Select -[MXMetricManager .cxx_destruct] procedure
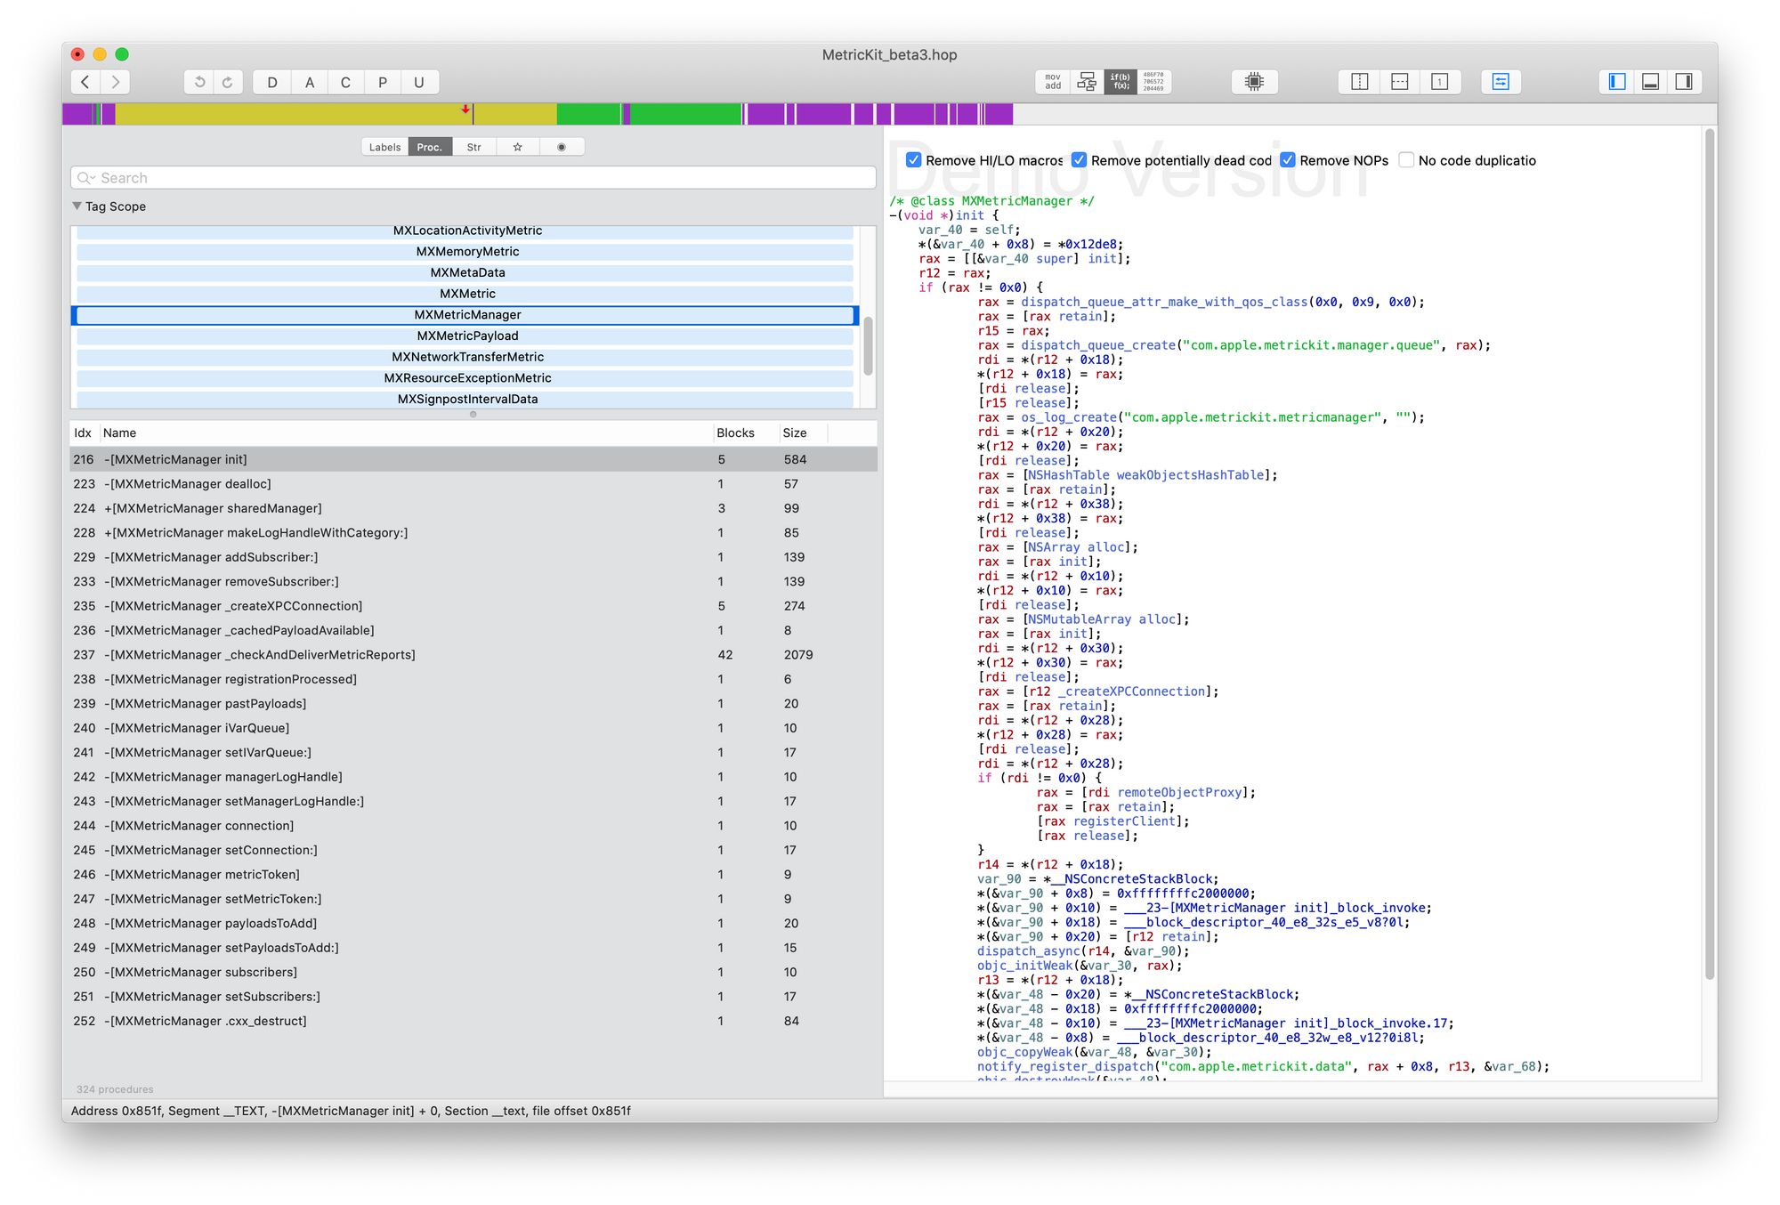Image resolution: width=1780 pixels, height=1205 pixels. [x=473, y=1022]
